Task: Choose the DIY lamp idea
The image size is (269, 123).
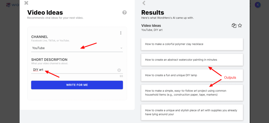Action: (x=192, y=75)
